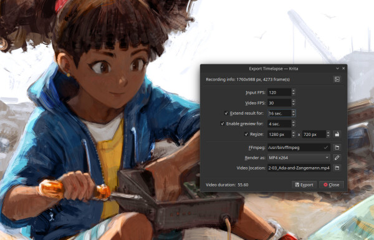Increase the Extend result seconds
The width and height of the screenshot is (374, 240).
click(294, 112)
